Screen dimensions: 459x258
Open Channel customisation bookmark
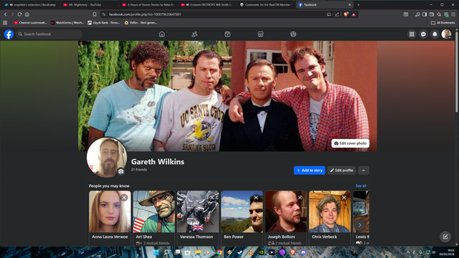[31, 22]
